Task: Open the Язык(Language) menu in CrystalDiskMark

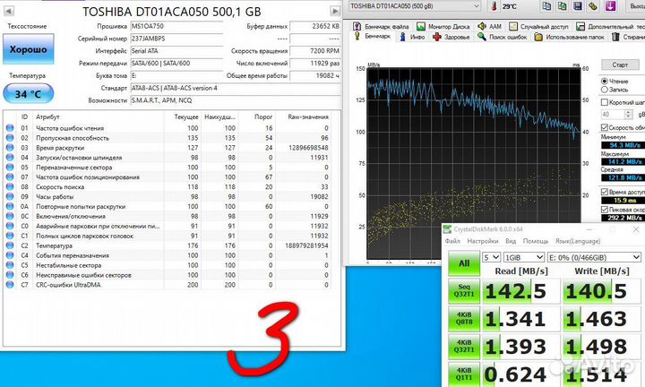Action: (x=578, y=241)
